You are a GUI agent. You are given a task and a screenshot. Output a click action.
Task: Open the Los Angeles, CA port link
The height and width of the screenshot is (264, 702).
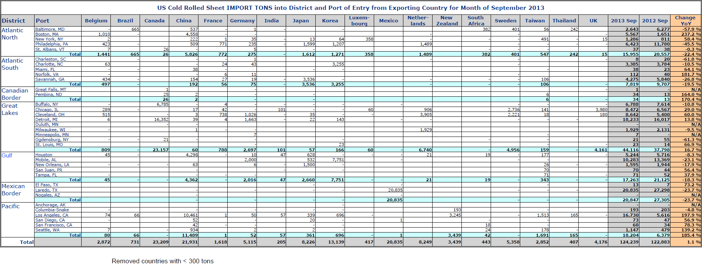point(52,215)
